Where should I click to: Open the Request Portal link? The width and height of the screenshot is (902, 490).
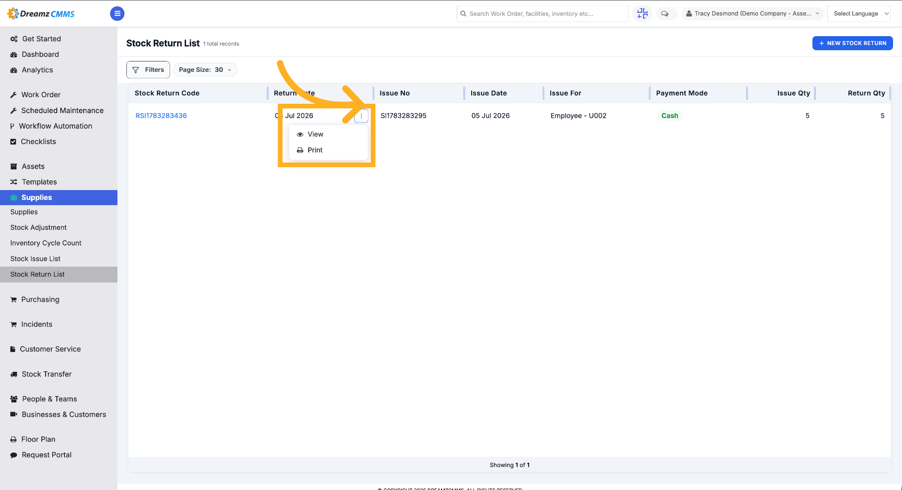[47, 455]
